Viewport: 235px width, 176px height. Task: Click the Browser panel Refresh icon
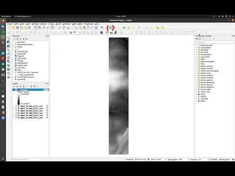[x=17, y=39]
